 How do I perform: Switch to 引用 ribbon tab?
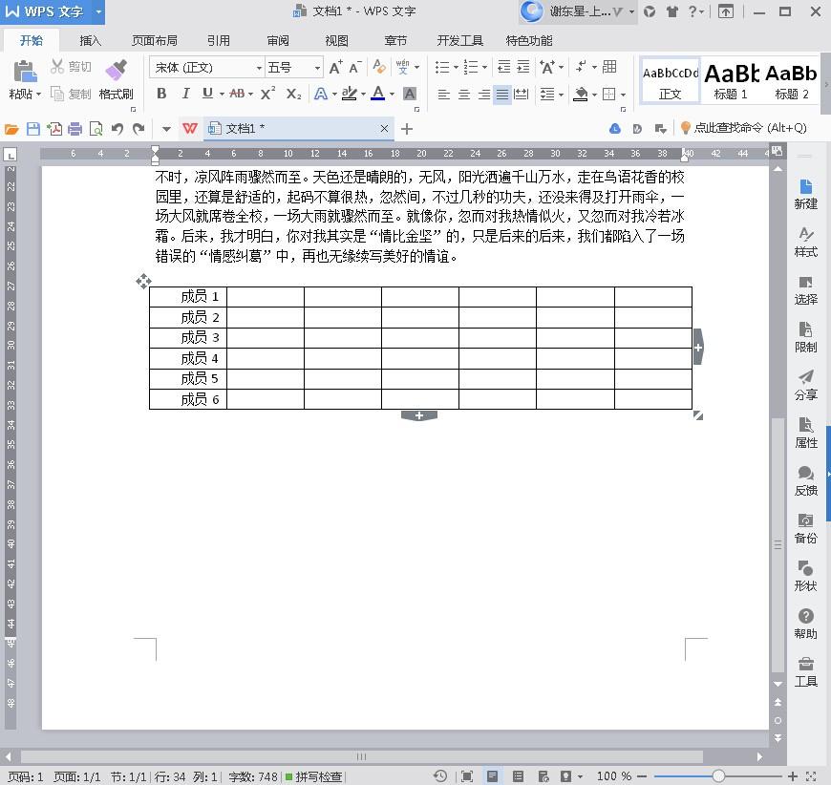click(219, 41)
